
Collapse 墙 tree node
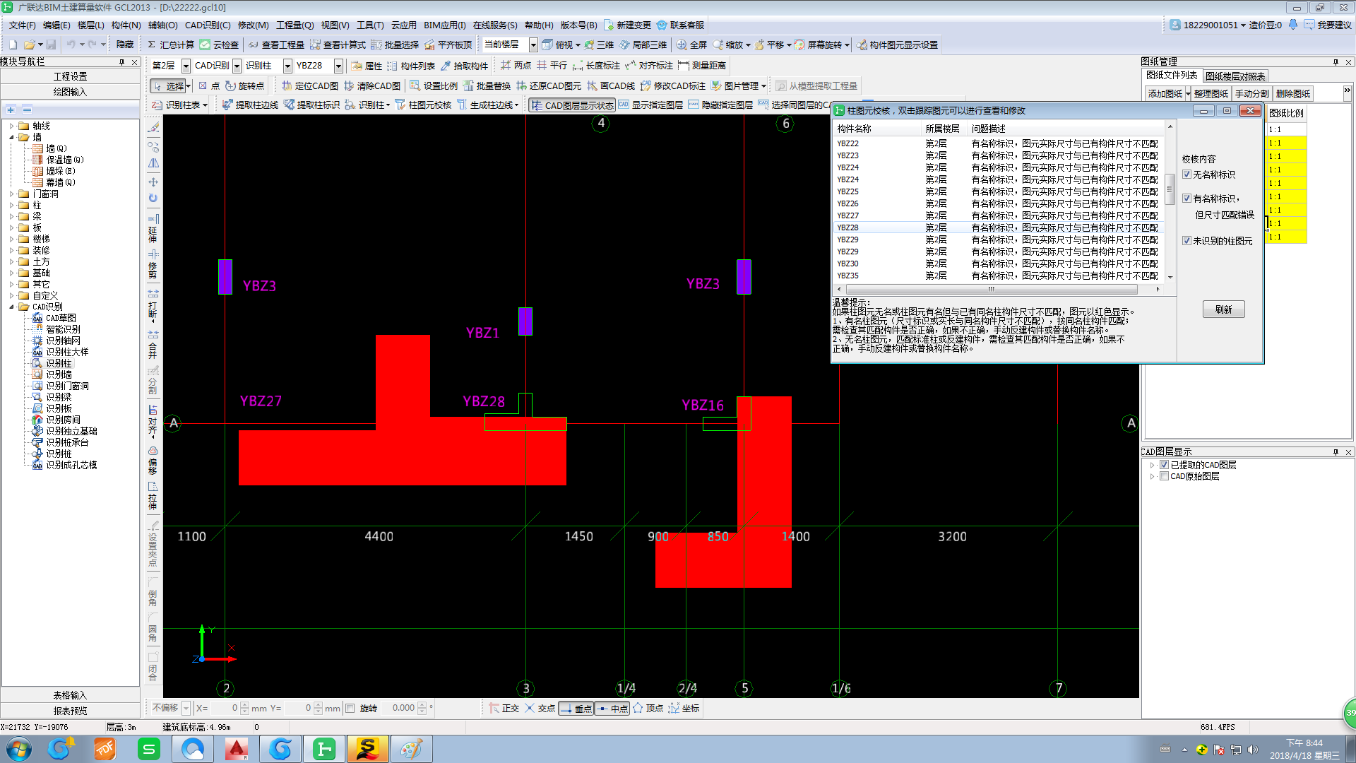[x=12, y=137]
